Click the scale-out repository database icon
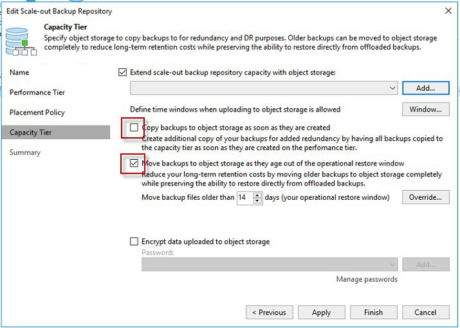This screenshot has width=460, height=328. coord(21,41)
